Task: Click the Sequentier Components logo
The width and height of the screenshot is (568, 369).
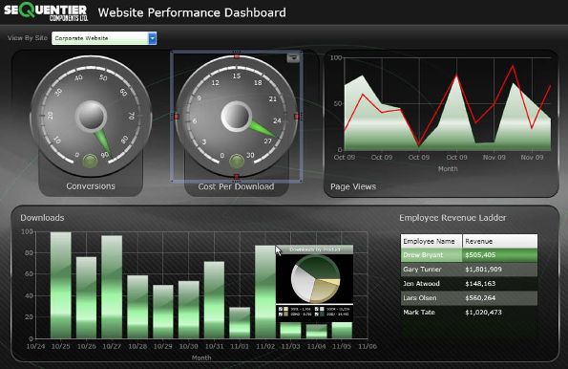Action: pyautogui.click(x=46, y=12)
